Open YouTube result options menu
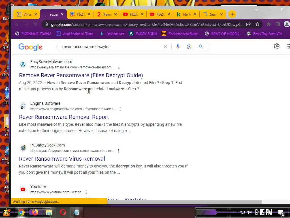290x218 pixels. 86,192
